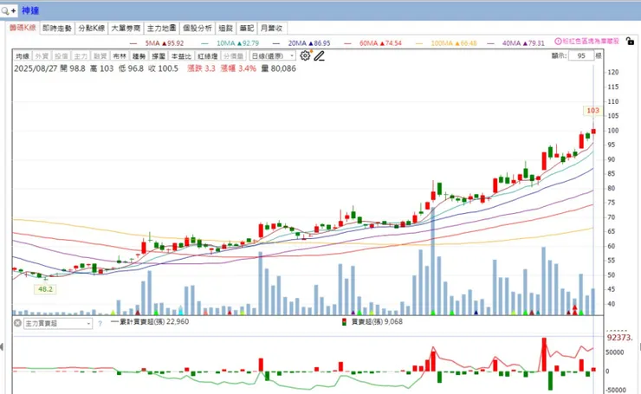The width and height of the screenshot is (641, 394).
Task: Open the 大量券商 tab
Action: 126,29
